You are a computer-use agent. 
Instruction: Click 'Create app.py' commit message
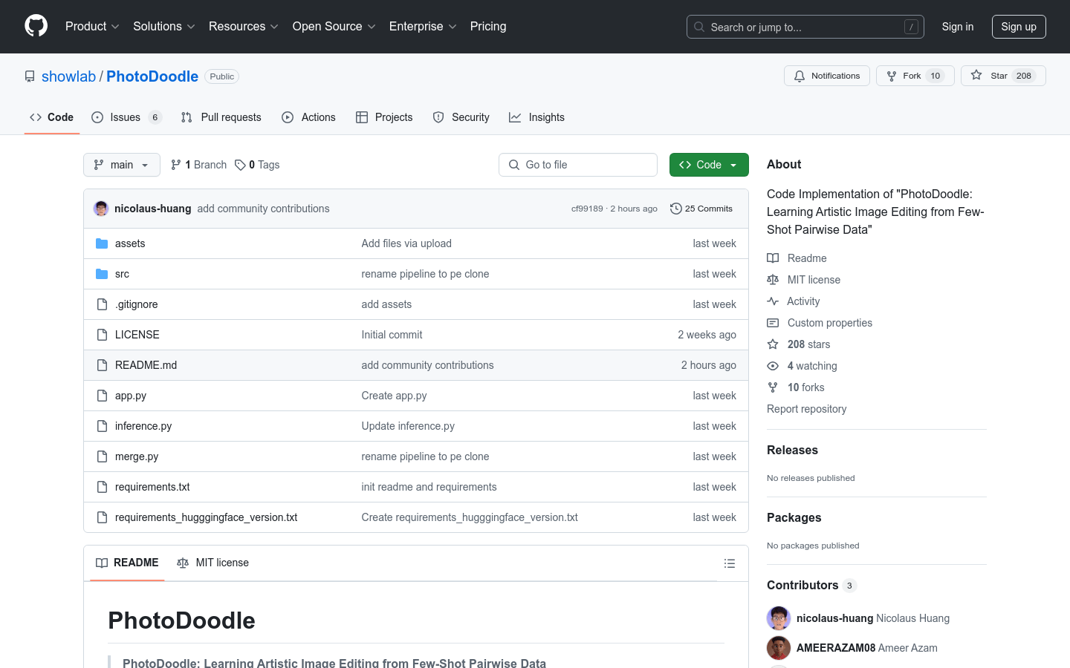(394, 396)
